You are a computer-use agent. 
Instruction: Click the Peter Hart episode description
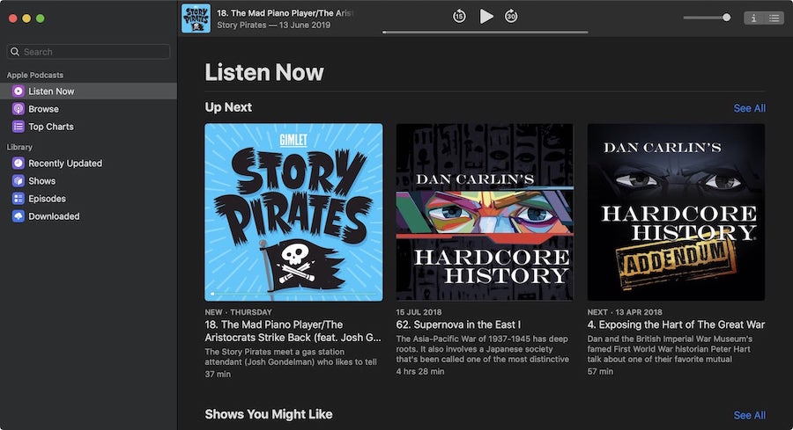point(671,349)
